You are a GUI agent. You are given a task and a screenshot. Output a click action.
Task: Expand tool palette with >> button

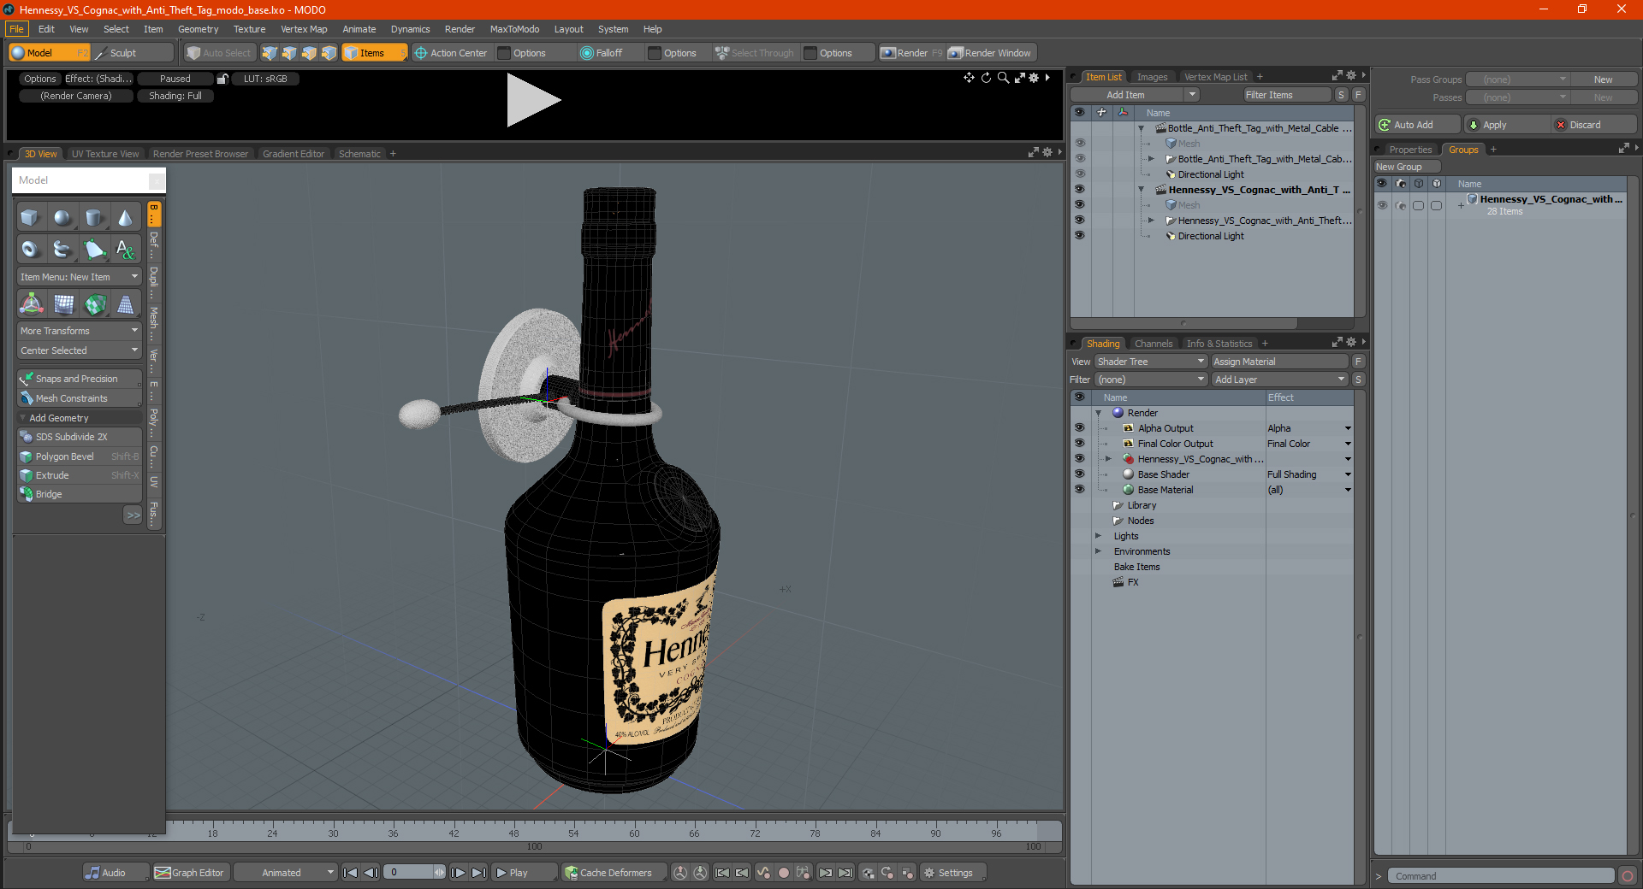coord(133,515)
